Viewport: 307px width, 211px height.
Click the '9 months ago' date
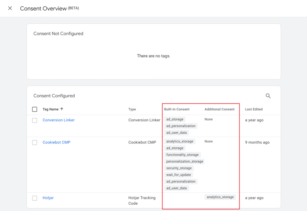point(257,142)
